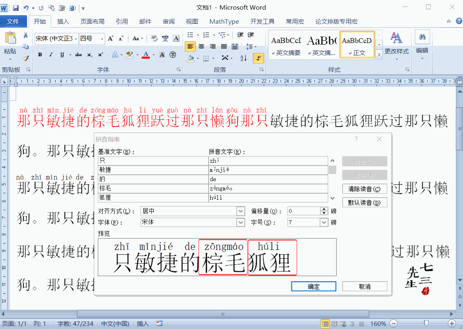This screenshot has height=329, width=463.
Task: Click 默认读音 (Default readings) button
Action: click(365, 202)
